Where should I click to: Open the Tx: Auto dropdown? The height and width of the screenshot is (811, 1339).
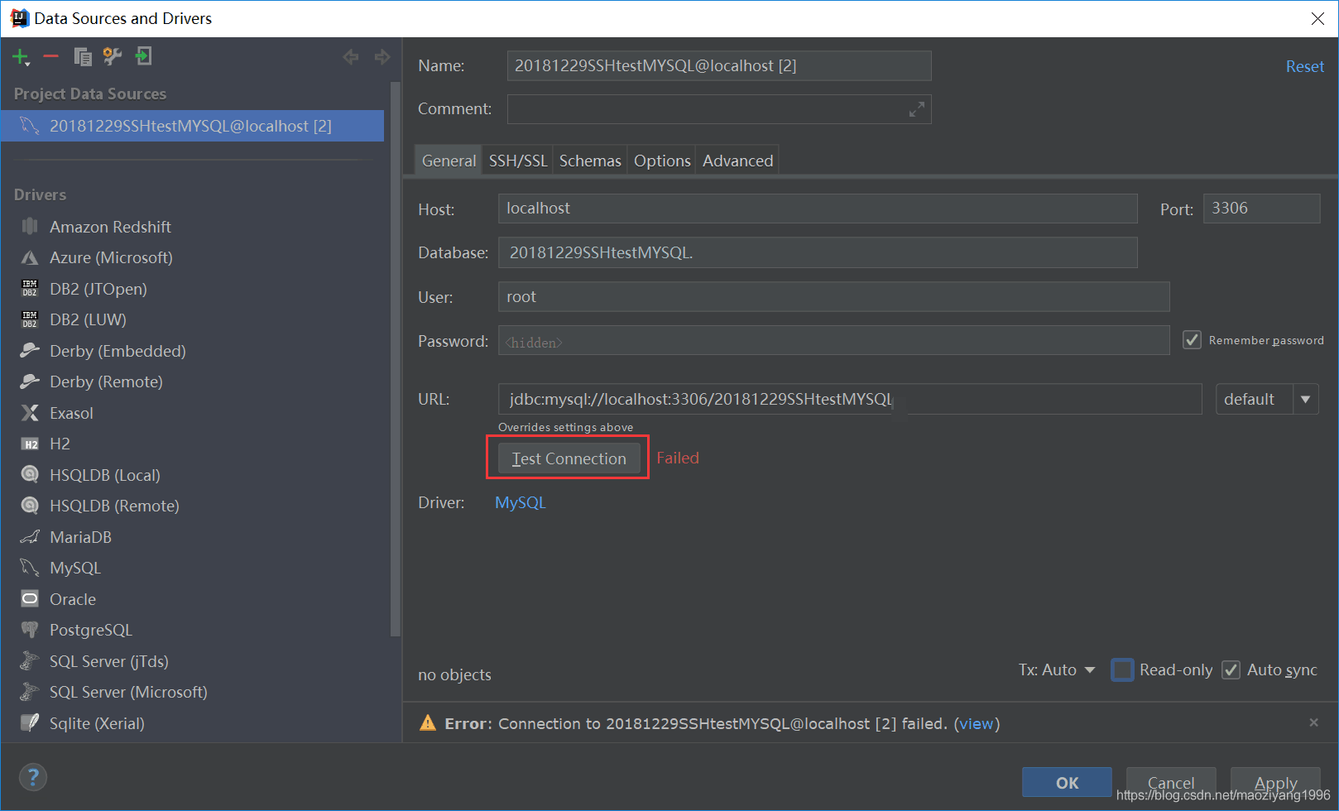(x=1091, y=669)
